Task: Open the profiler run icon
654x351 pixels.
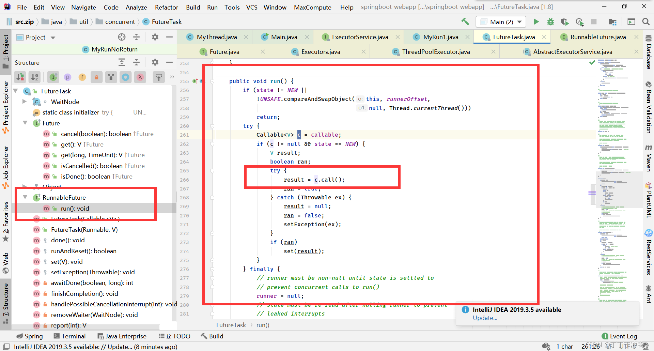Action: point(579,22)
